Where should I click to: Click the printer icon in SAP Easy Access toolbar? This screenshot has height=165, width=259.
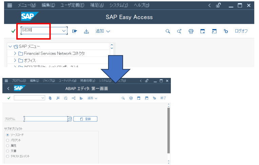(x=191, y=31)
